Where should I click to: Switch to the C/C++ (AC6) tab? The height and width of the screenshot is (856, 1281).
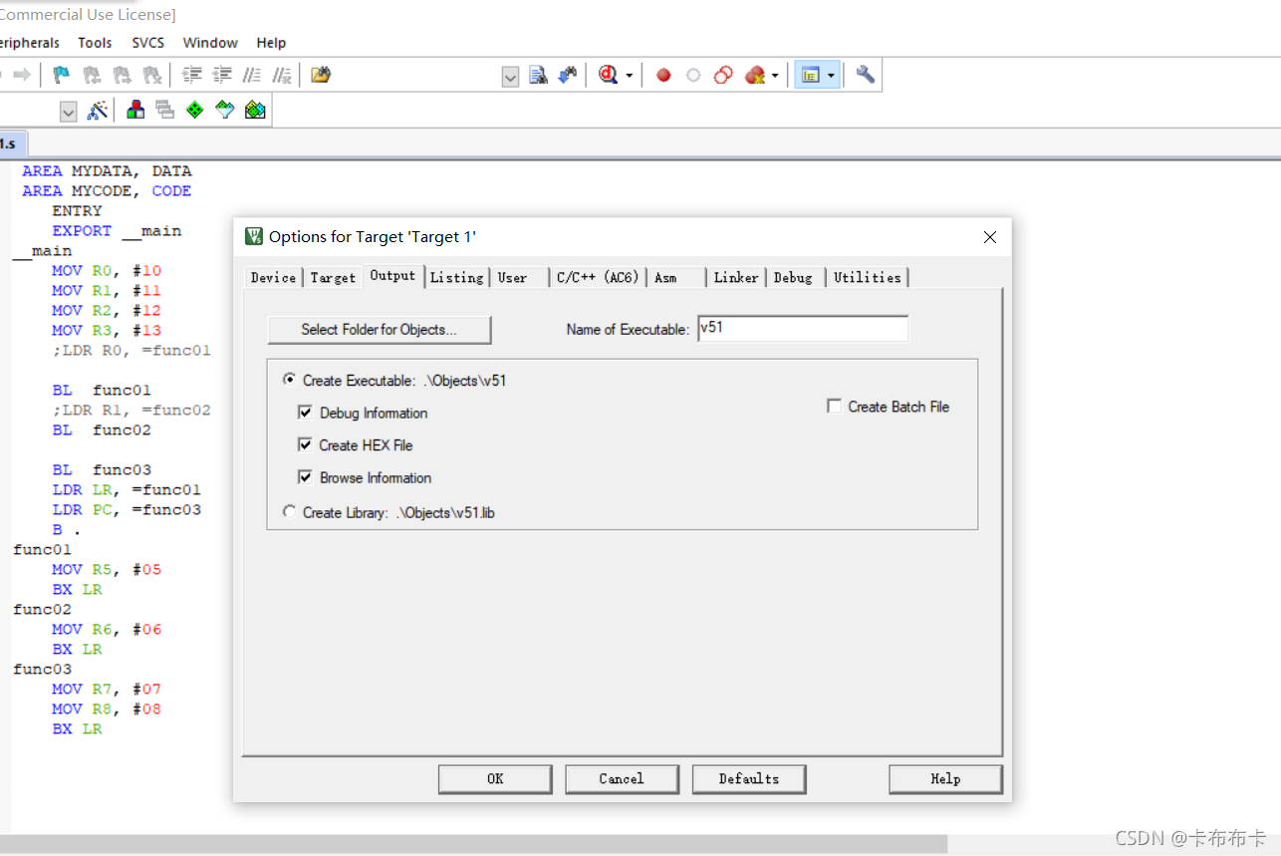(598, 277)
